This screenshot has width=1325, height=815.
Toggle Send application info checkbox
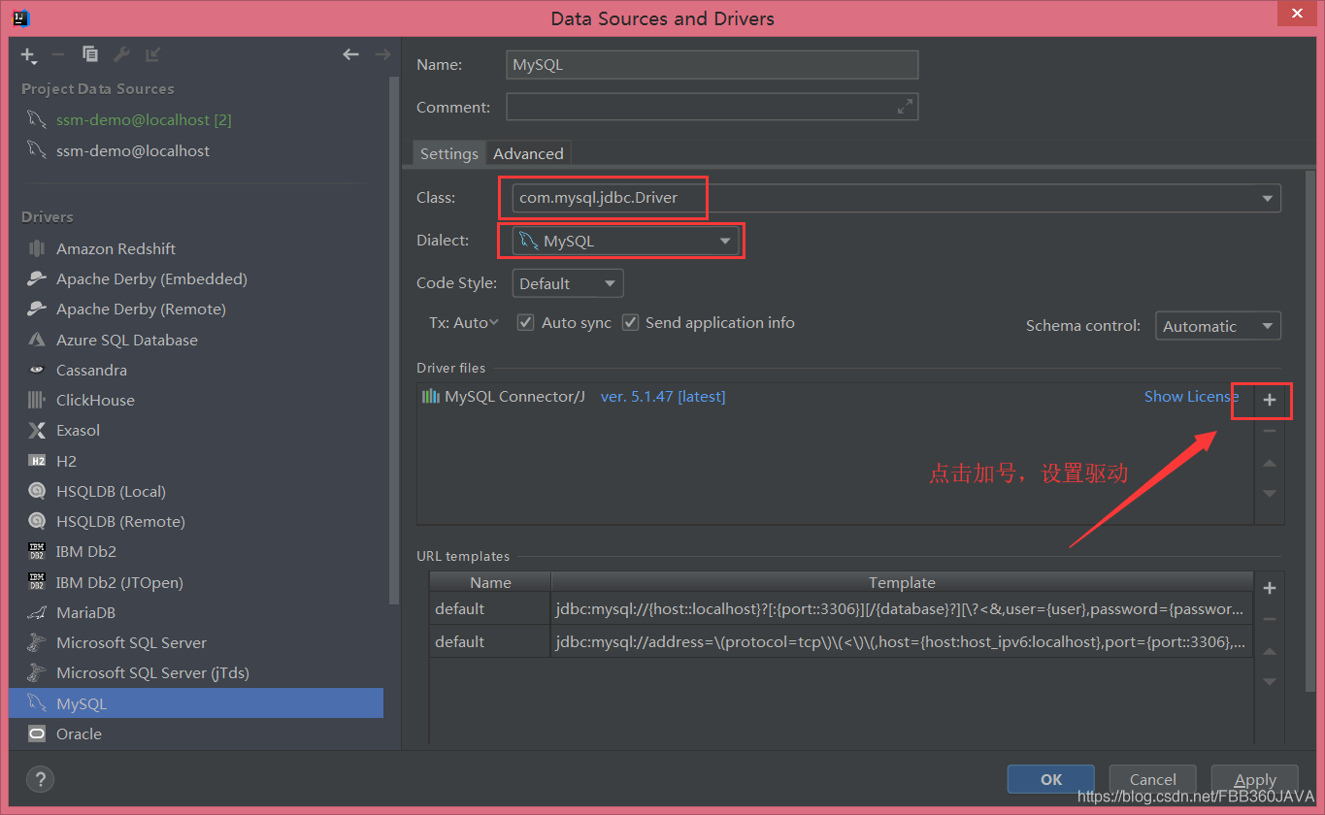[x=630, y=322]
